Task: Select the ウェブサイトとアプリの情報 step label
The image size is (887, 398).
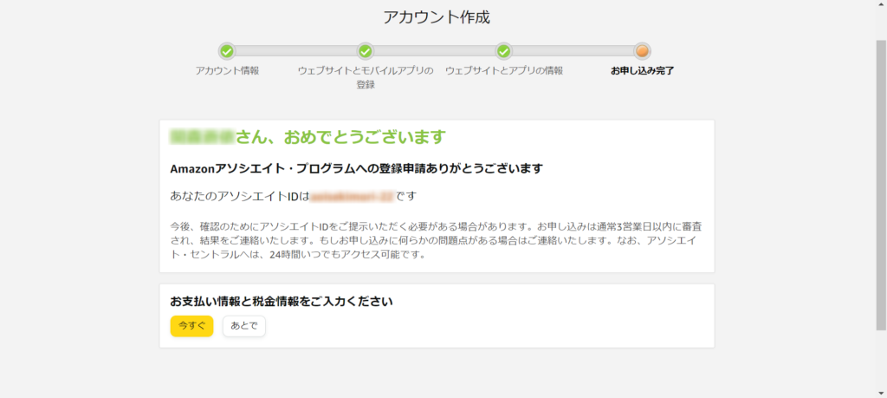Action: 504,71
